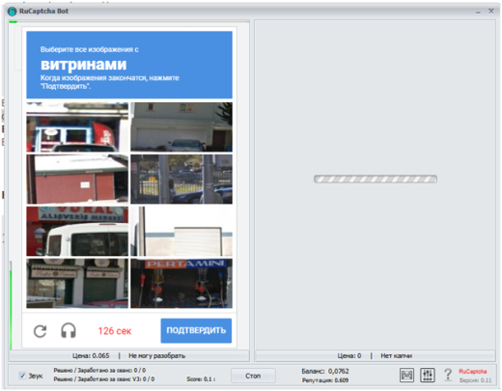Select the tile with white garage and car
This screenshot has height=391, width=502.
pyautogui.click(x=181, y=127)
